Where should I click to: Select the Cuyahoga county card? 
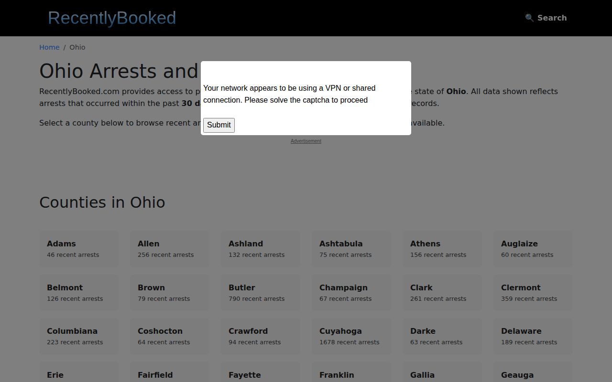point(351,336)
